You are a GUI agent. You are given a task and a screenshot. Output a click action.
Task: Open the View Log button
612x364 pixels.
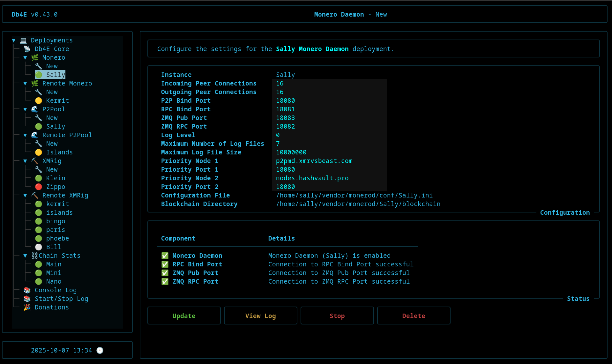[260, 316]
